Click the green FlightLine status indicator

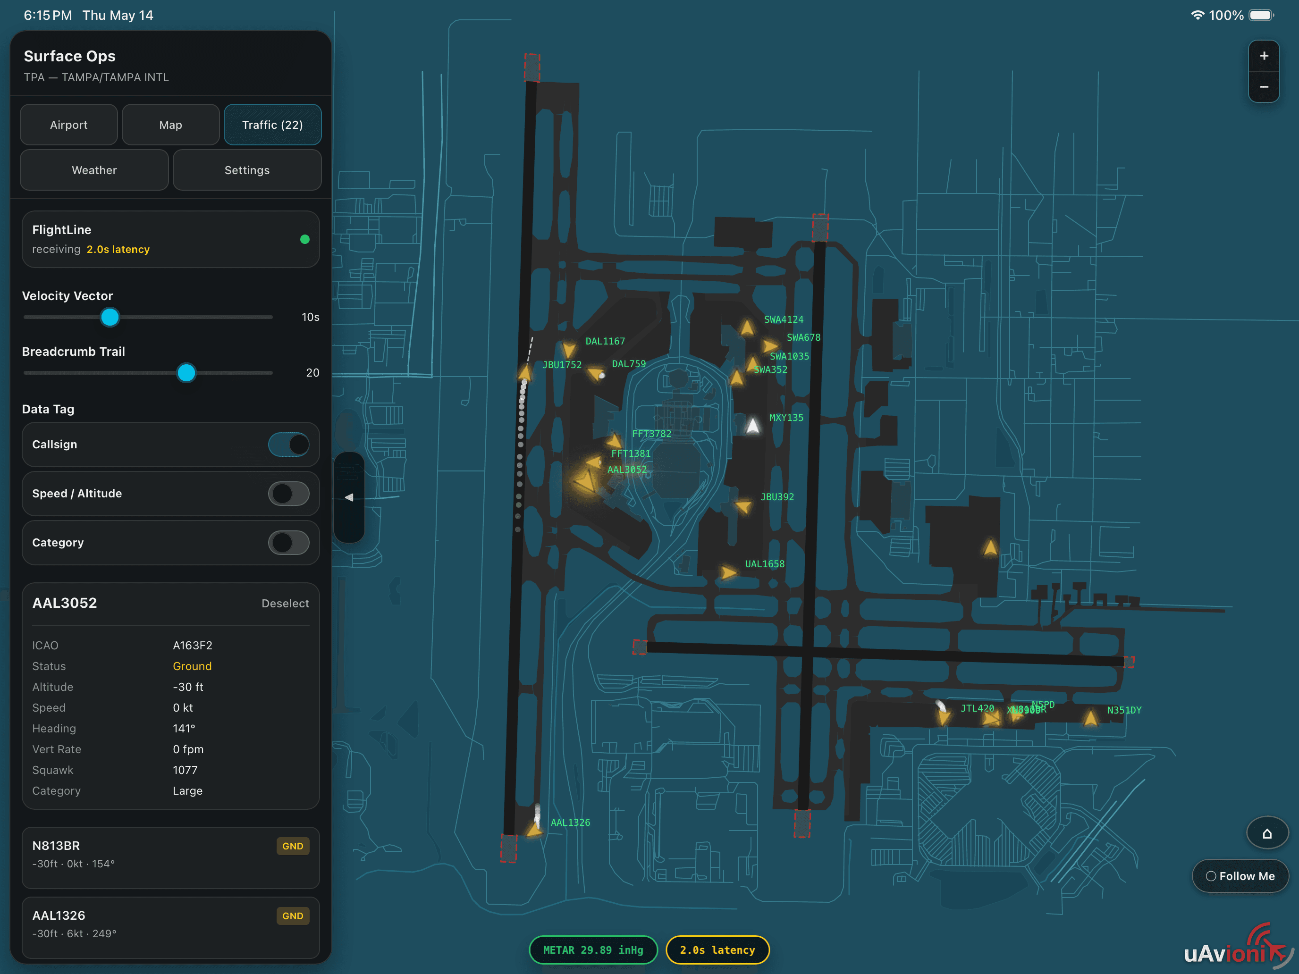tap(305, 239)
